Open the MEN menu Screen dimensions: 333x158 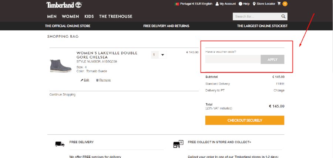pyautogui.click(x=52, y=16)
